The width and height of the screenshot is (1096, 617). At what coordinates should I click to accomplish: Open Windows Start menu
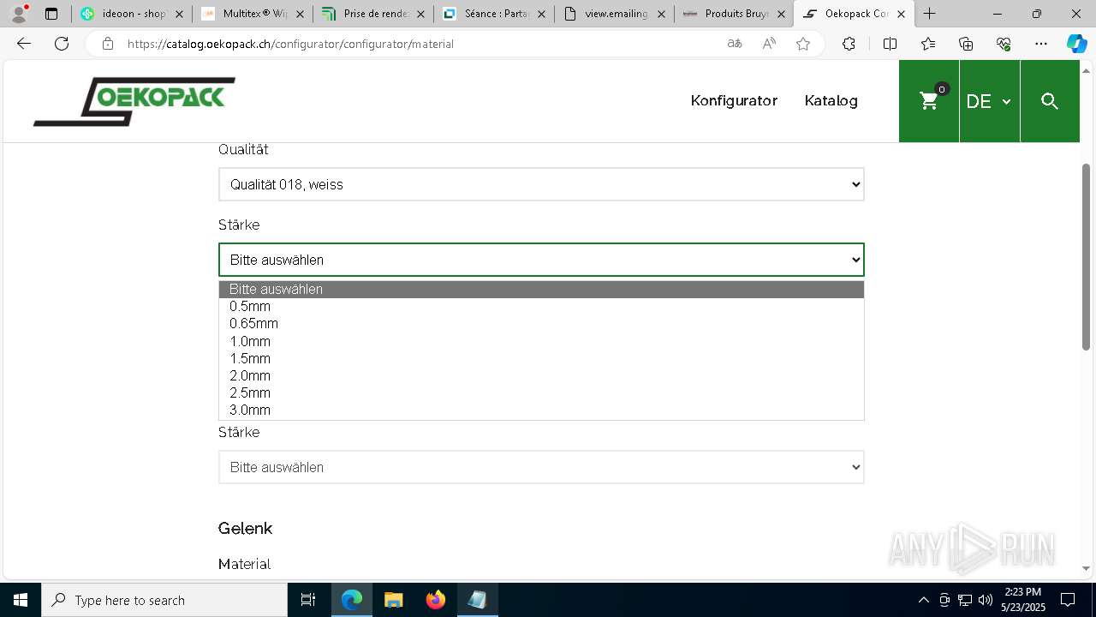(x=21, y=600)
